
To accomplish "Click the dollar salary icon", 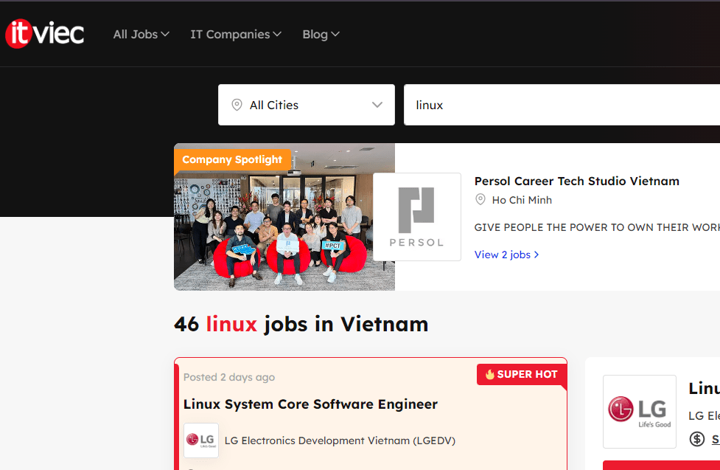I will (696, 439).
